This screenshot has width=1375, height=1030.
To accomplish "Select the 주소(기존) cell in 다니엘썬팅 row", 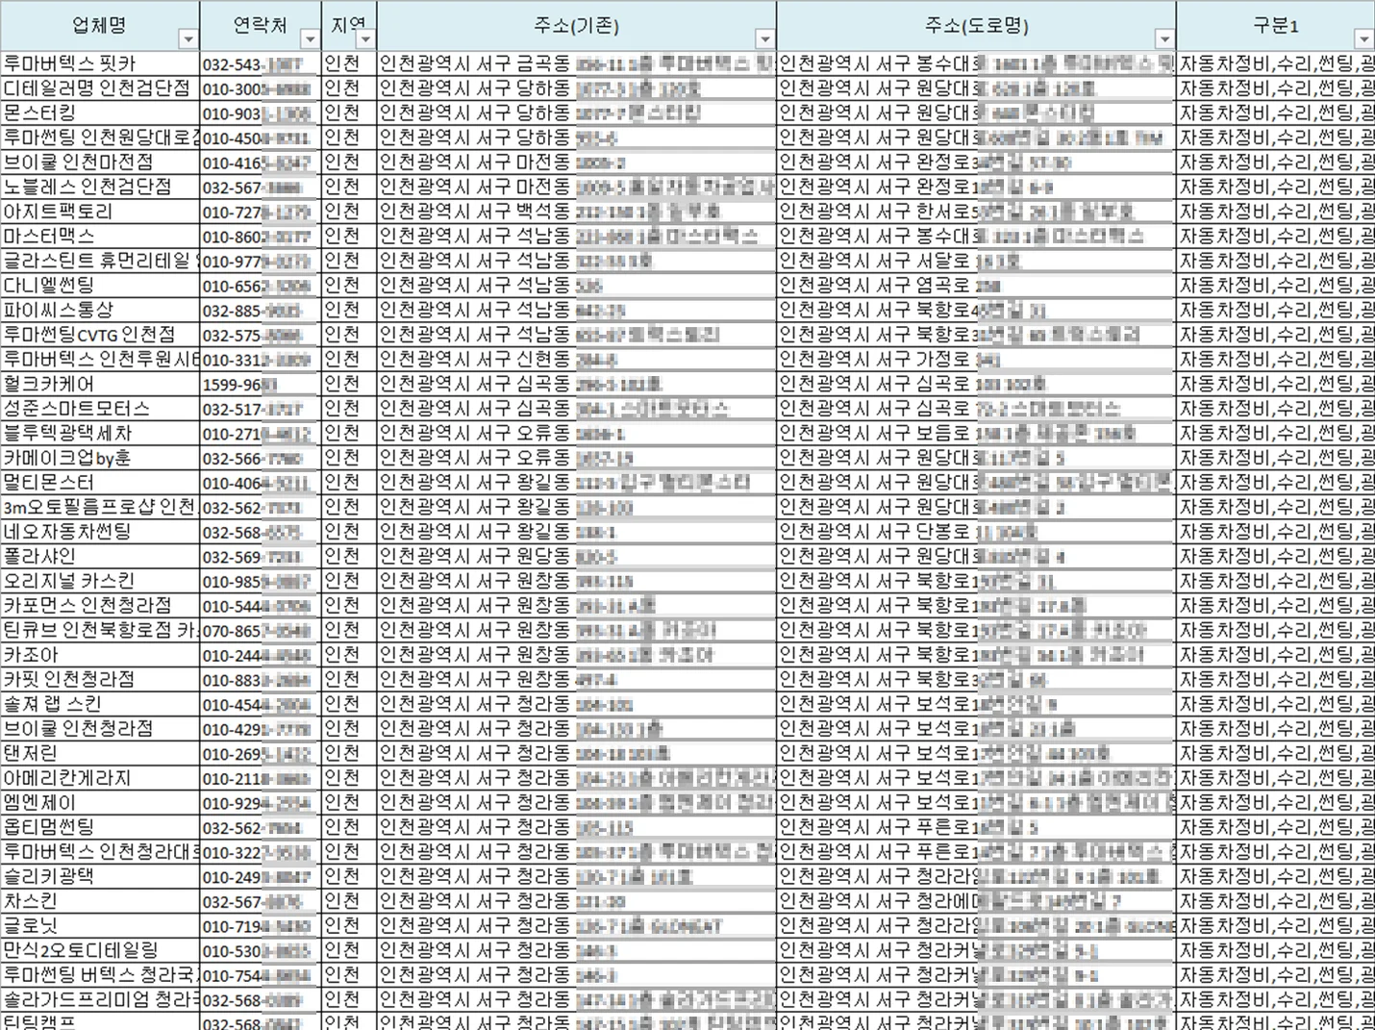I will point(577,285).
